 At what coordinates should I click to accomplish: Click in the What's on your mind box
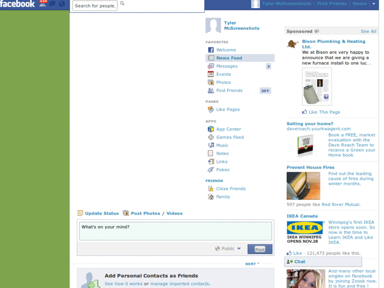[x=175, y=231]
